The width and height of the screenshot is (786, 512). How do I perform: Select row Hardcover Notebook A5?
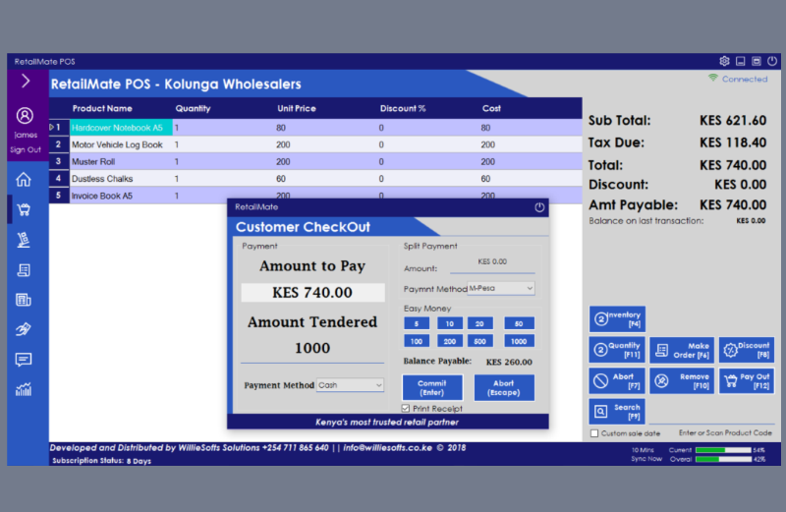[x=315, y=128]
